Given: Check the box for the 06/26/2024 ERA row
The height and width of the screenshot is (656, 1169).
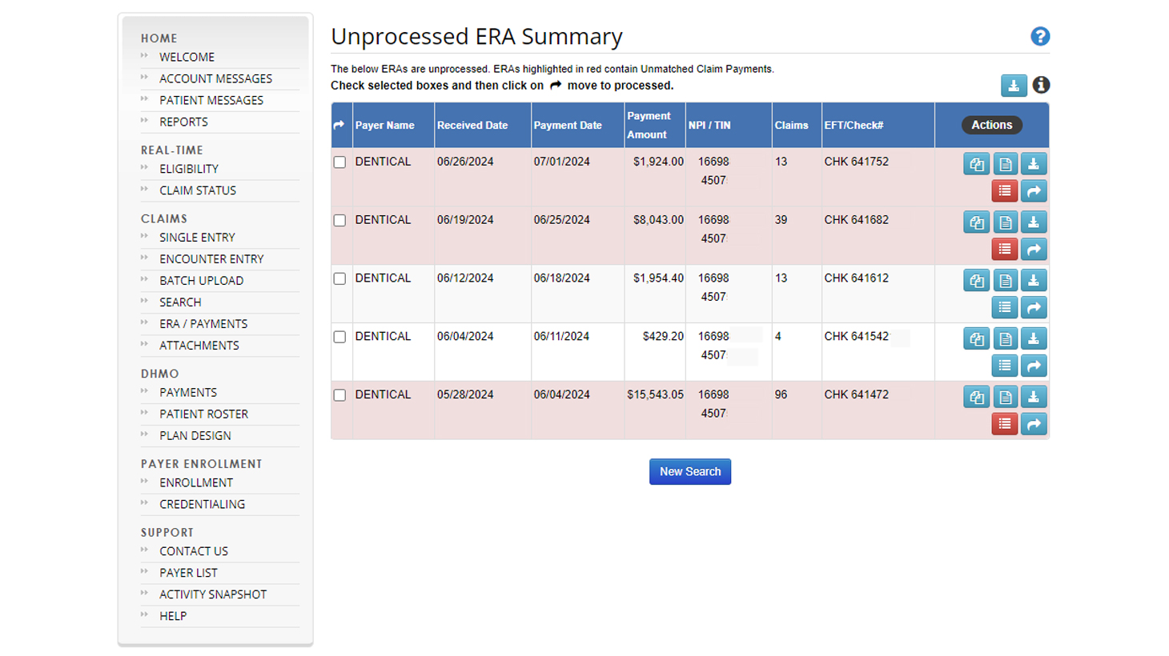Looking at the screenshot, I should pyautogui.click(x=339, y=162).
